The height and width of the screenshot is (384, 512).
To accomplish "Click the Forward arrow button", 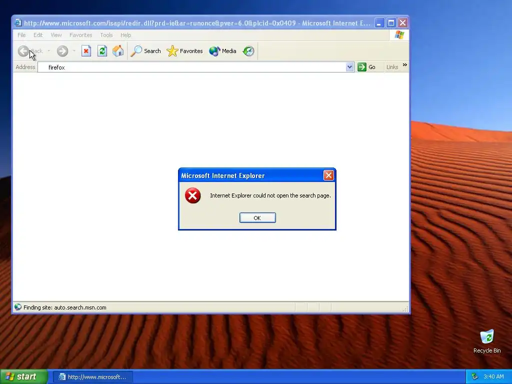I will (x=62, y=51).
